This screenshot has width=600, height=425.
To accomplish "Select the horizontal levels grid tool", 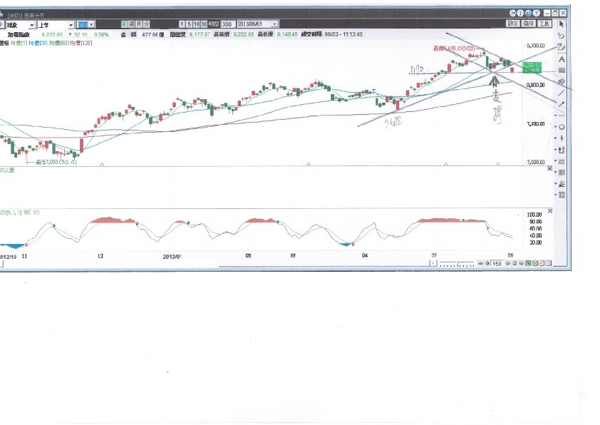I will (562, 161).
